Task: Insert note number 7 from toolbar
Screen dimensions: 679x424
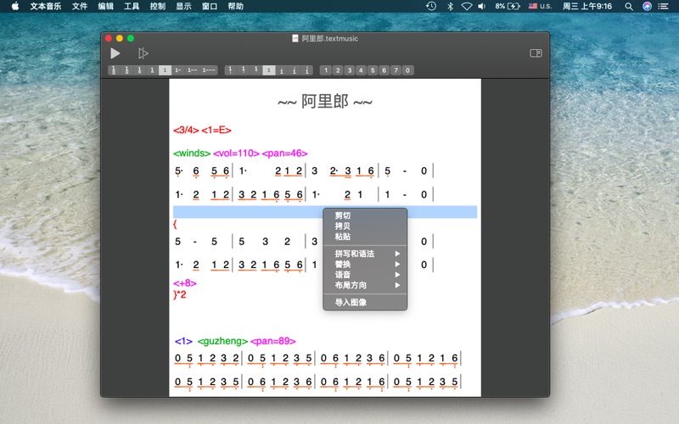Action: click(396, 70)
